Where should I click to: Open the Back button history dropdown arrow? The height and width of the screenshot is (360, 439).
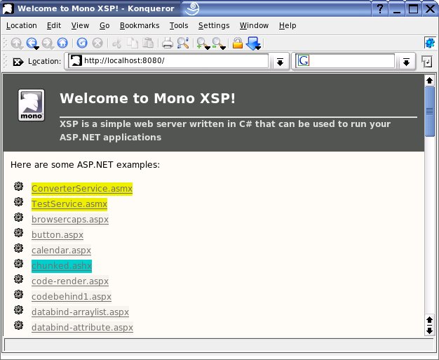click(x=36, y=48)
